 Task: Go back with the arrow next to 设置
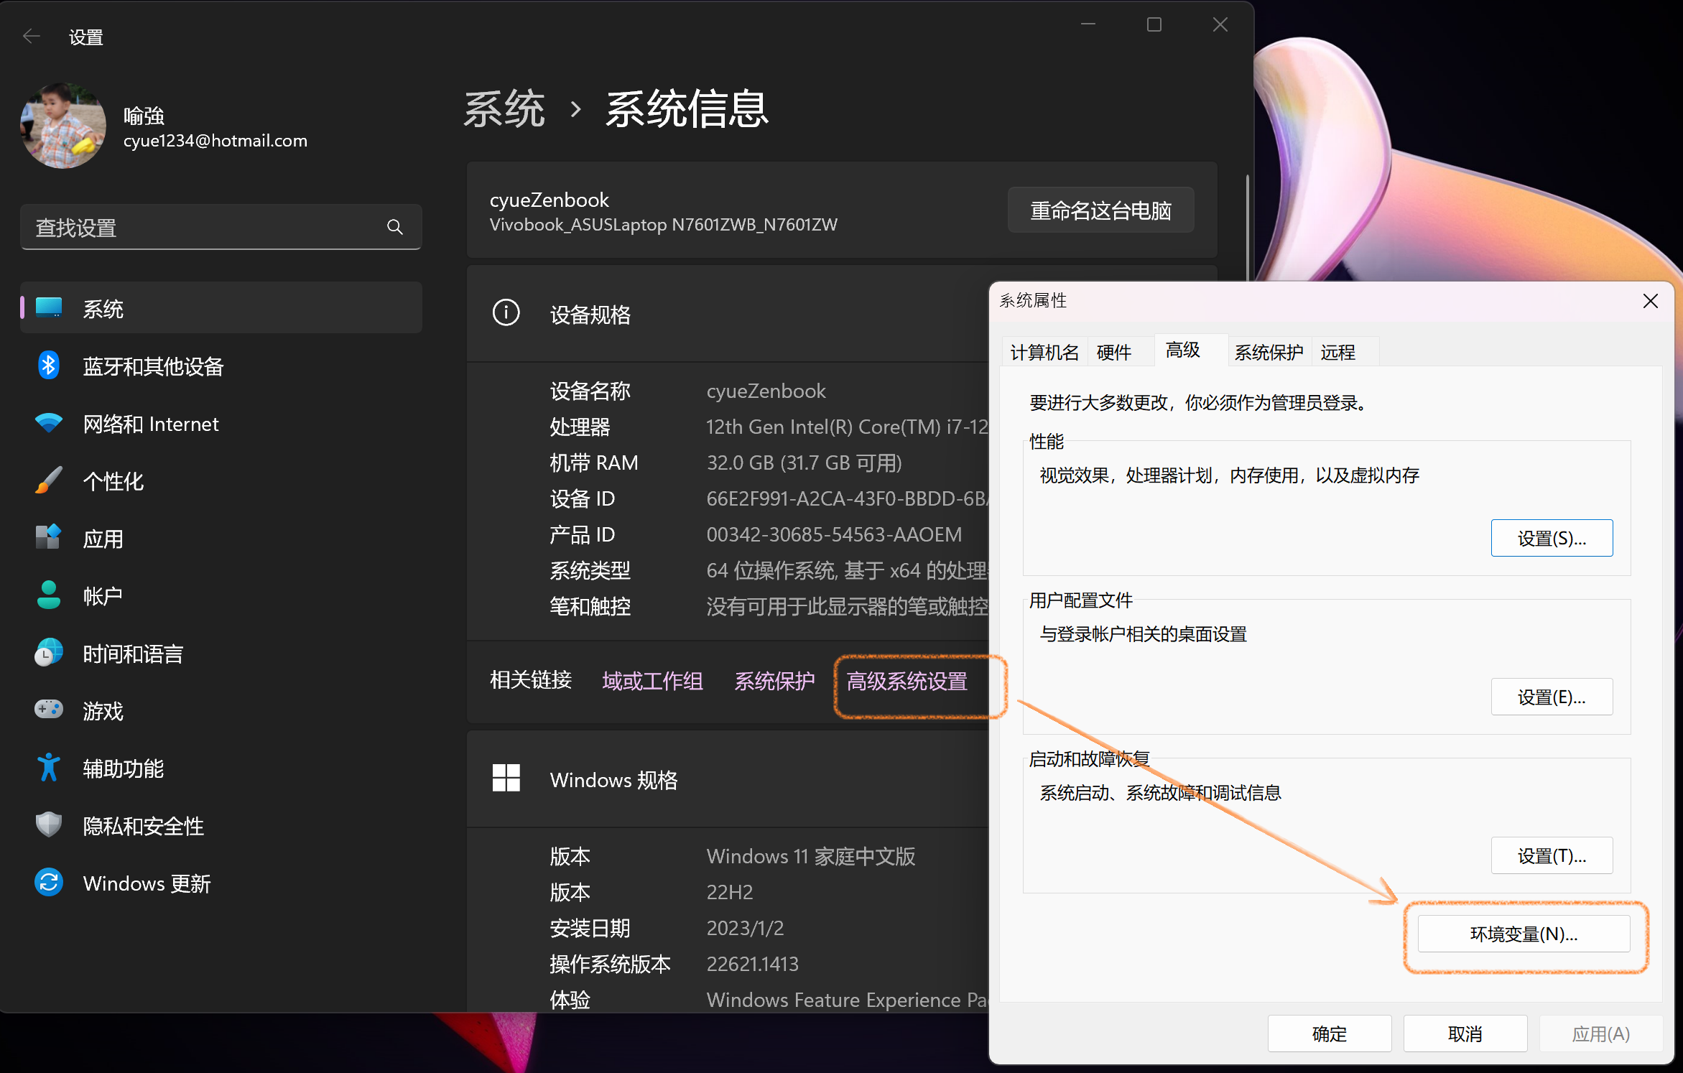pyautogui.click(x=32, y=37)
